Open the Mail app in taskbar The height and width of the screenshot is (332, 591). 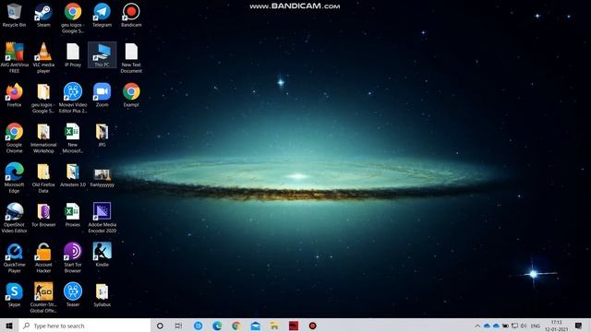[256, 326]
